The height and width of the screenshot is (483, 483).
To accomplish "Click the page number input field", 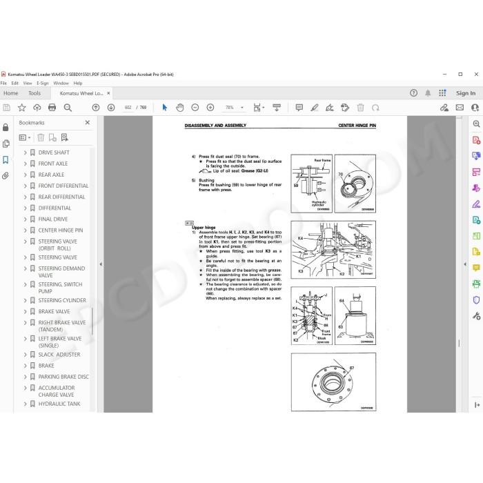I will (x=128, y=108).
